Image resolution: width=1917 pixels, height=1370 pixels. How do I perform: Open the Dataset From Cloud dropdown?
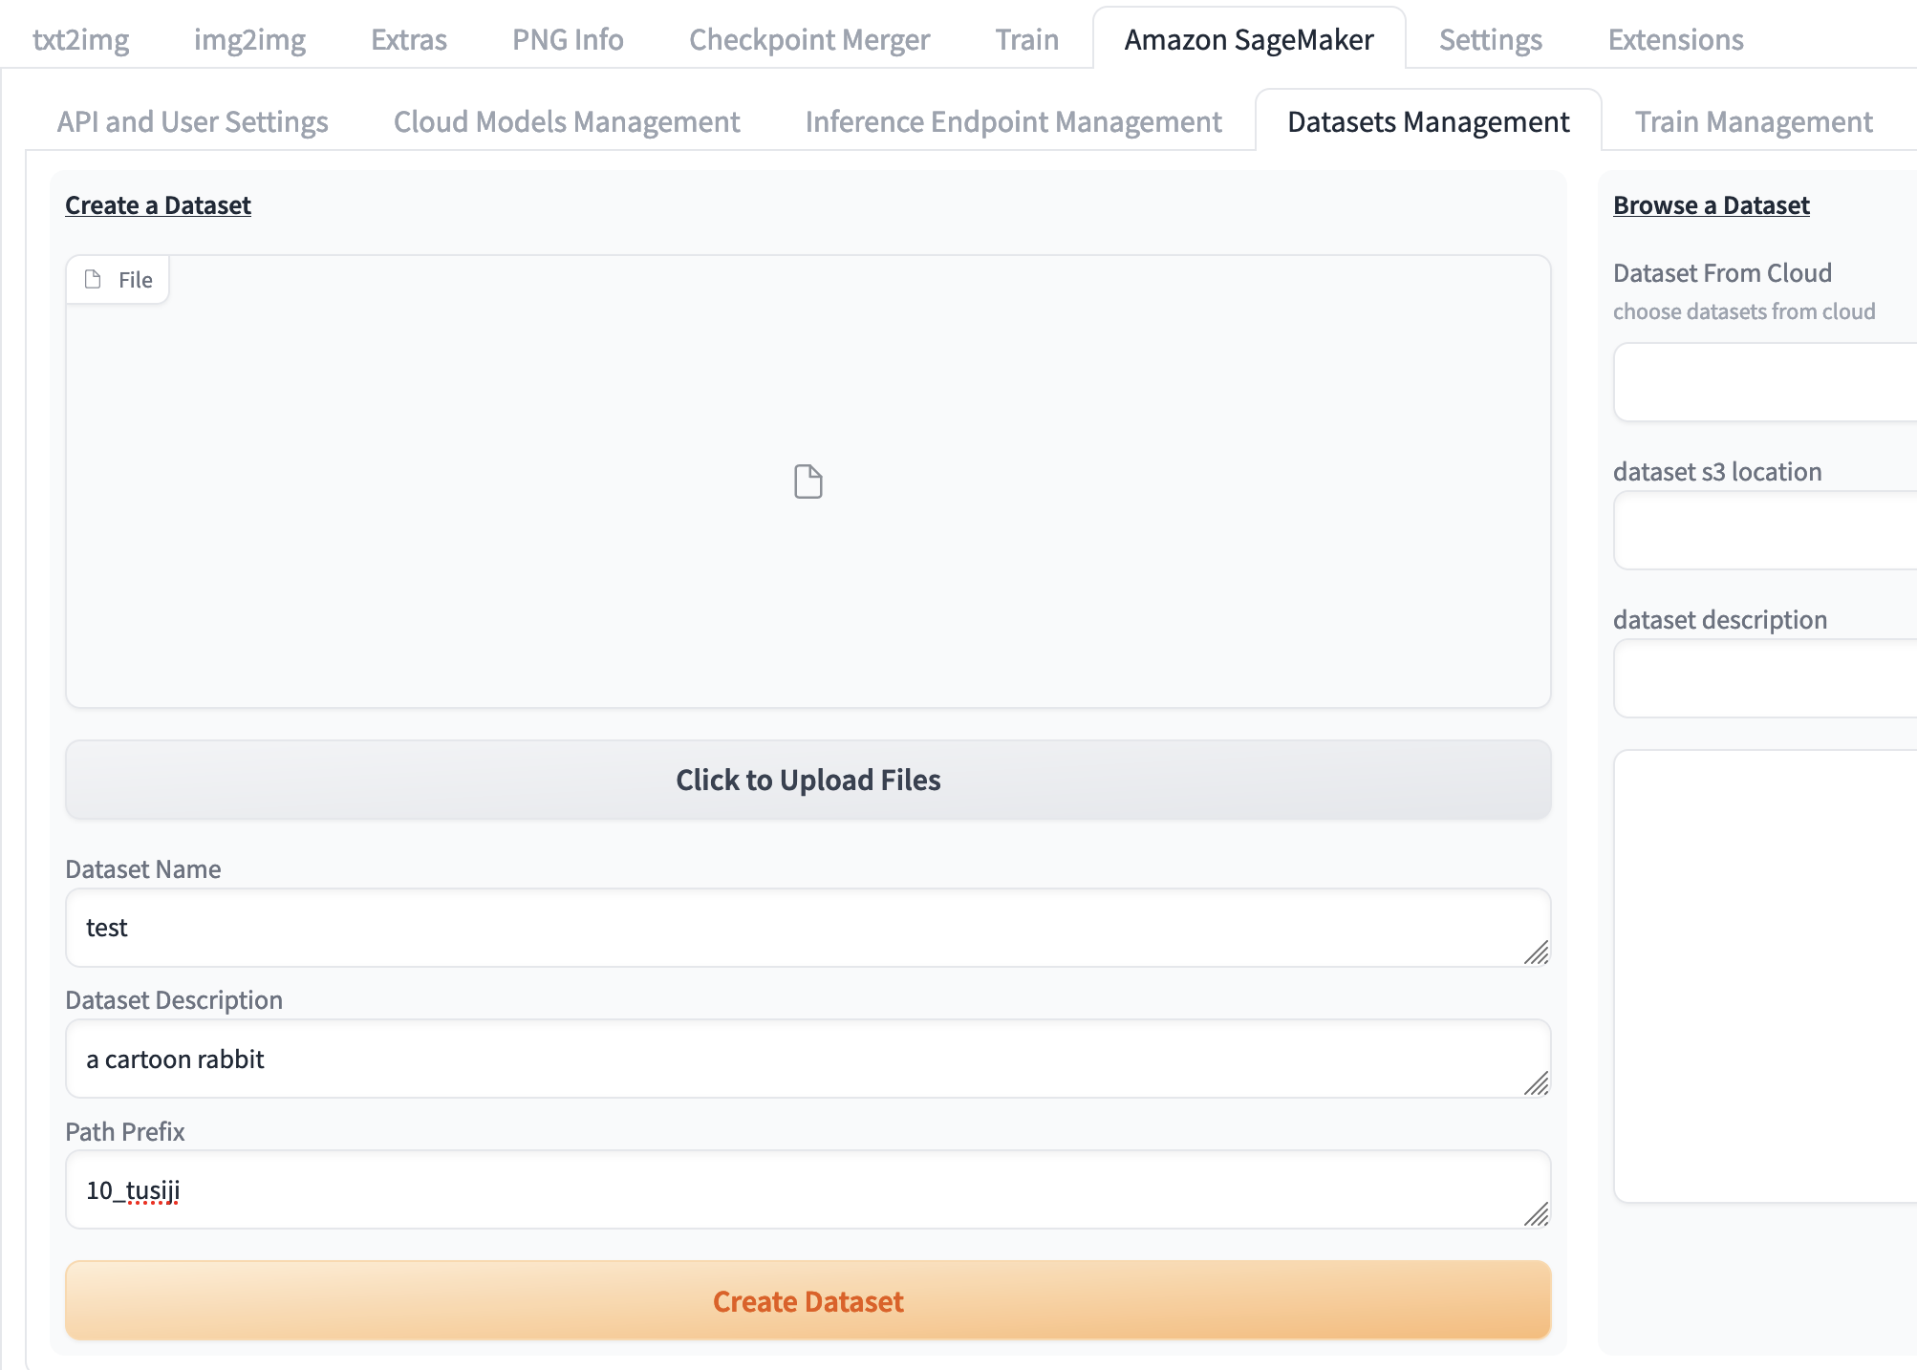(1764, 382)
